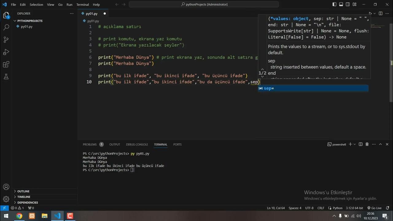
Task: Show previous signature with up arrow
Action: pyautogui.click(x=262, y=69)
